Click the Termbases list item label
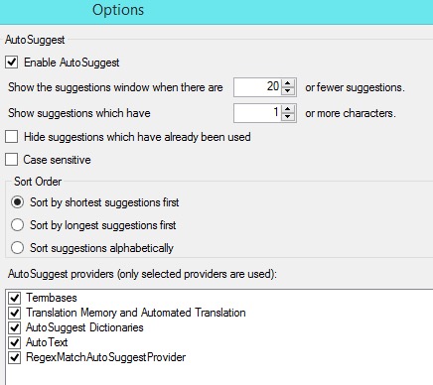This screenshot has width=433, height=385. point(52,298)
